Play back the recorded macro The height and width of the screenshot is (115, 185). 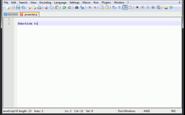pyautogui.click(x=148, y=7)
